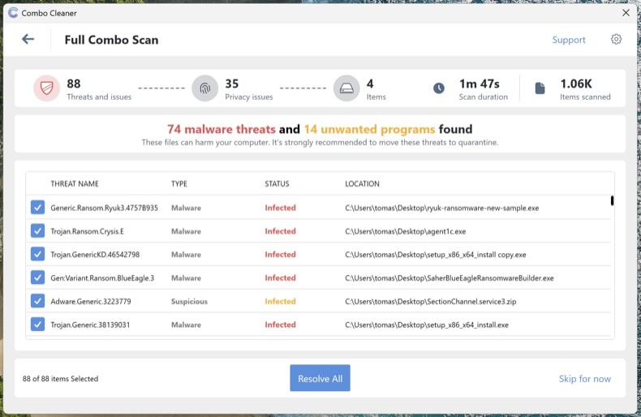
Task: Select the disk drive items icon
Action: [346, 88]
